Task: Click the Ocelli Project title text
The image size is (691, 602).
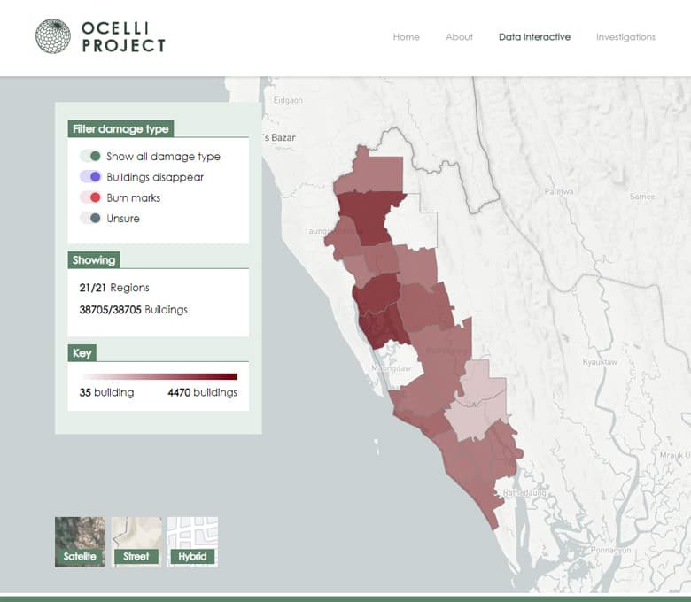Action: tap(123, 36)
